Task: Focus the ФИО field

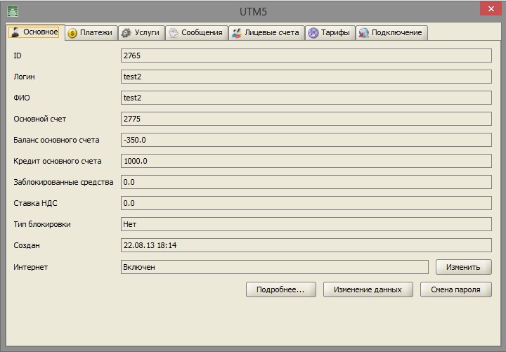Action: (306, 98)
